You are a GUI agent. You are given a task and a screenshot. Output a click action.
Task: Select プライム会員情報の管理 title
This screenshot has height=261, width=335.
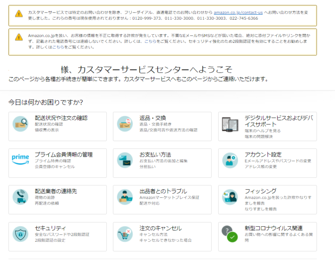[64, 155]
